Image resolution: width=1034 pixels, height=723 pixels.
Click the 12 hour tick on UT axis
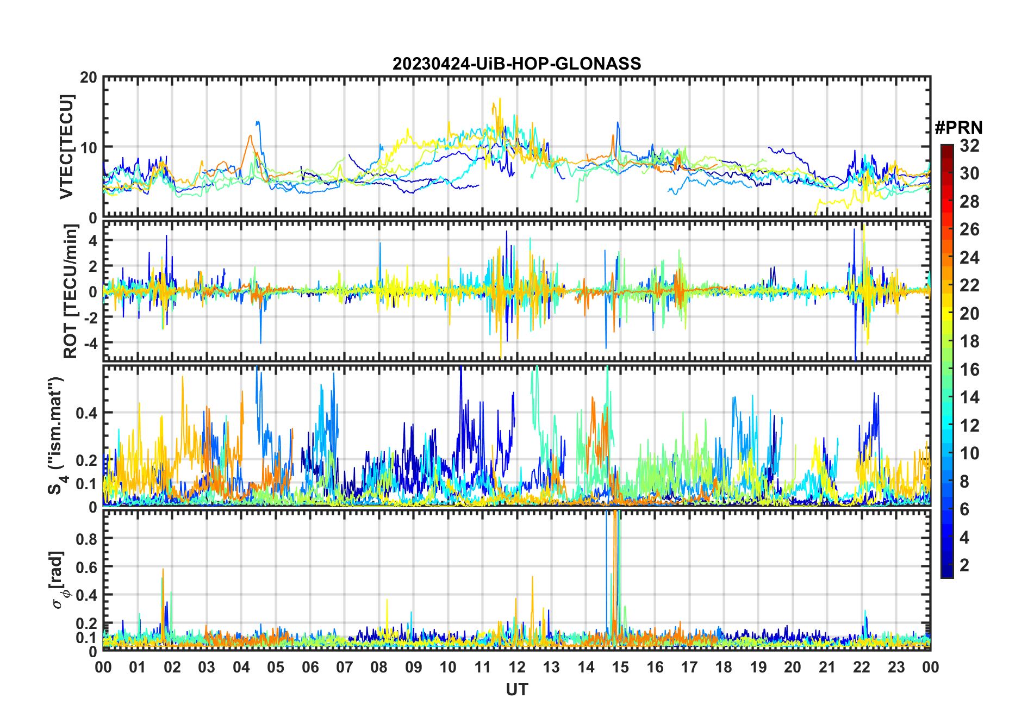(517, 667)
